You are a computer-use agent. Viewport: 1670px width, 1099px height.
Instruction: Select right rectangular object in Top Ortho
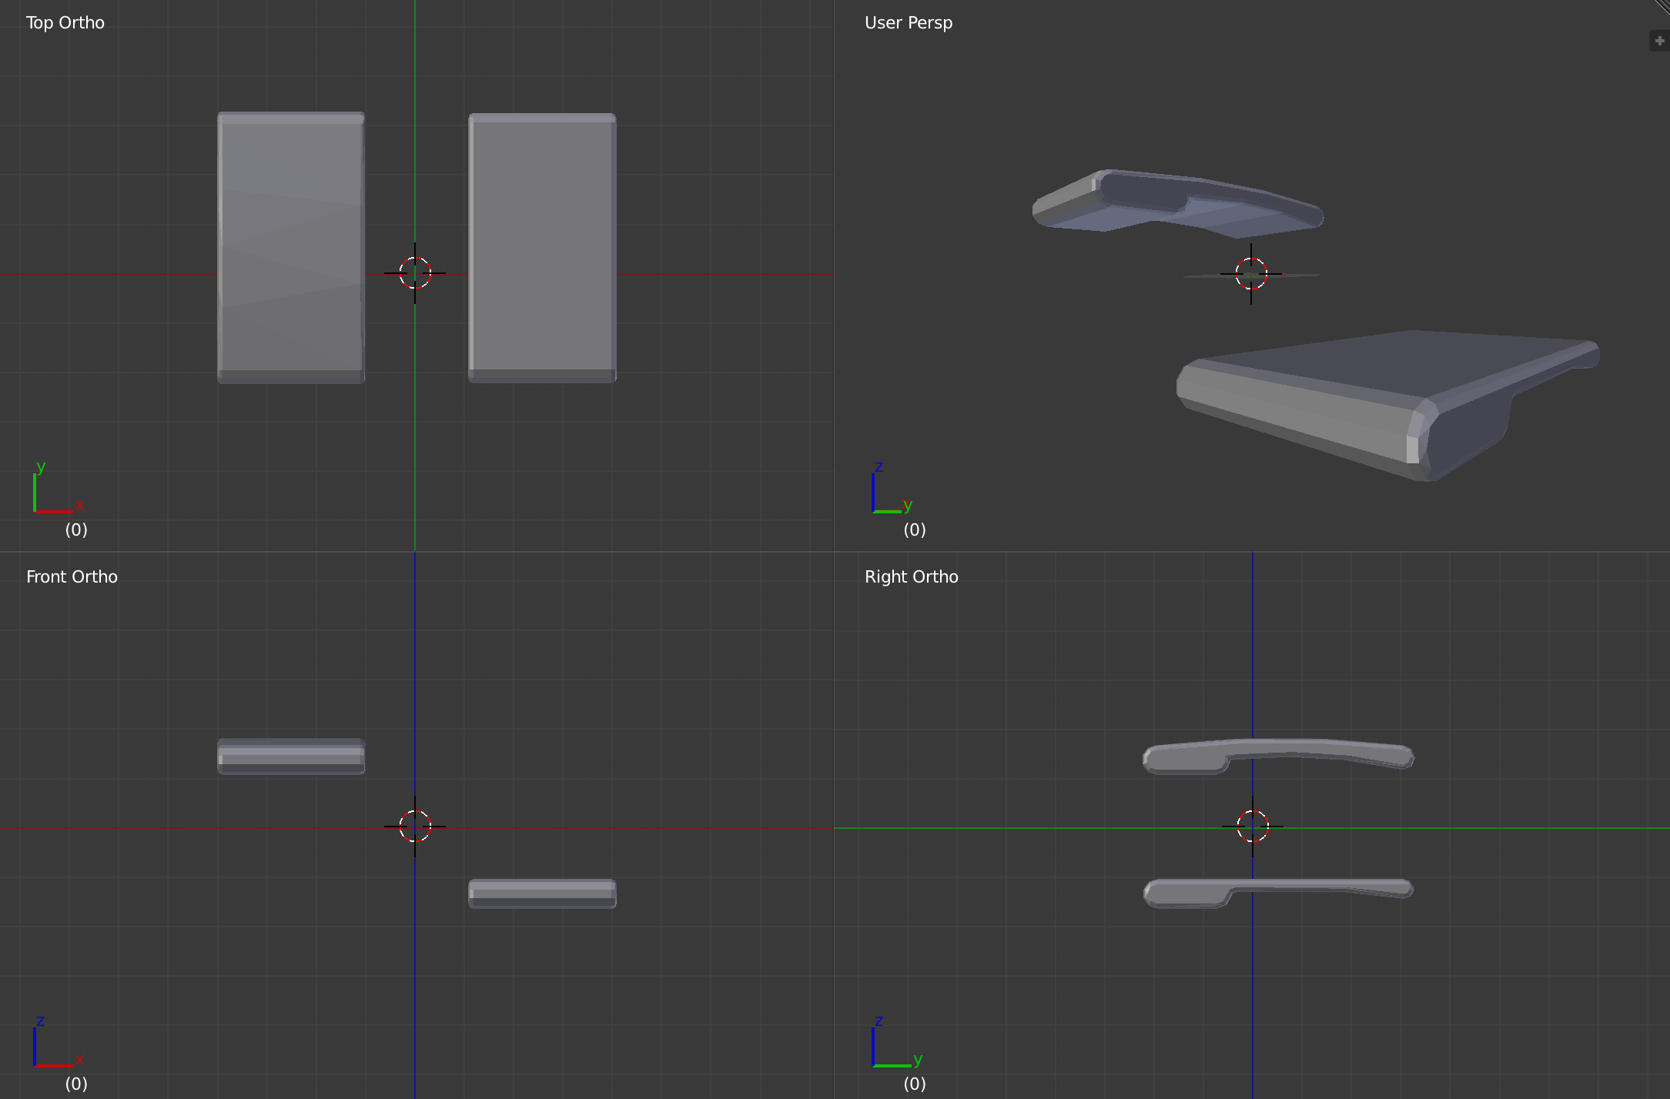542,248
